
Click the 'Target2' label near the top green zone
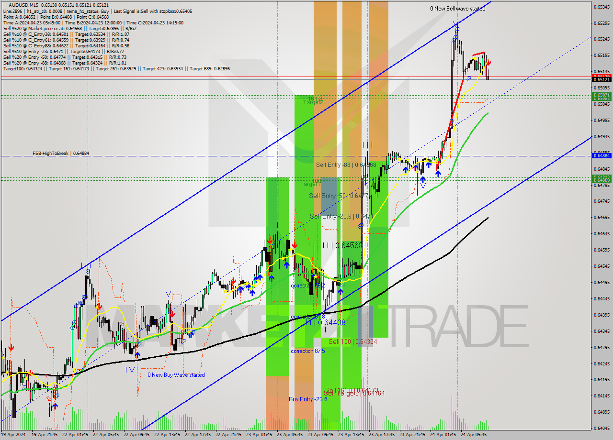tap(313, 102)
